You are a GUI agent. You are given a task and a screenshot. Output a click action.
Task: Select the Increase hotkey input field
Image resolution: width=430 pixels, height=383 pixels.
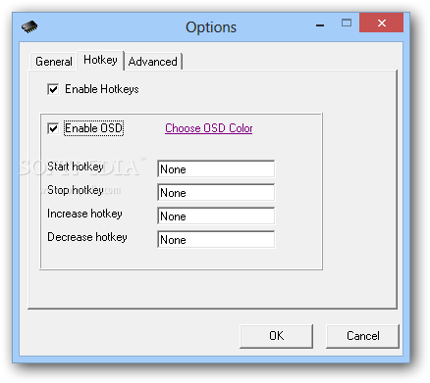click(x=216, y=215)
